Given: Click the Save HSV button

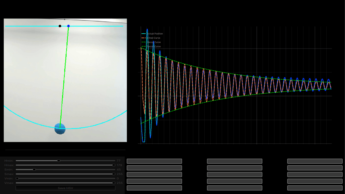Looking at the screenshot, I should 65,188.
